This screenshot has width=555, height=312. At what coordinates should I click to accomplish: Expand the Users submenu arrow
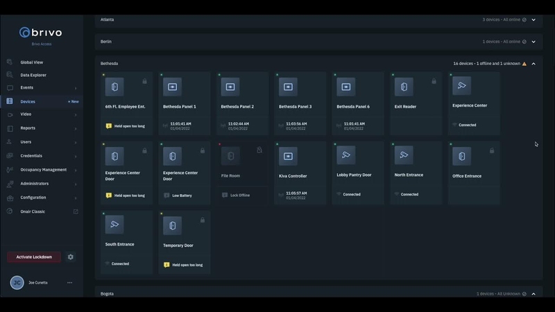coord(76,142)
